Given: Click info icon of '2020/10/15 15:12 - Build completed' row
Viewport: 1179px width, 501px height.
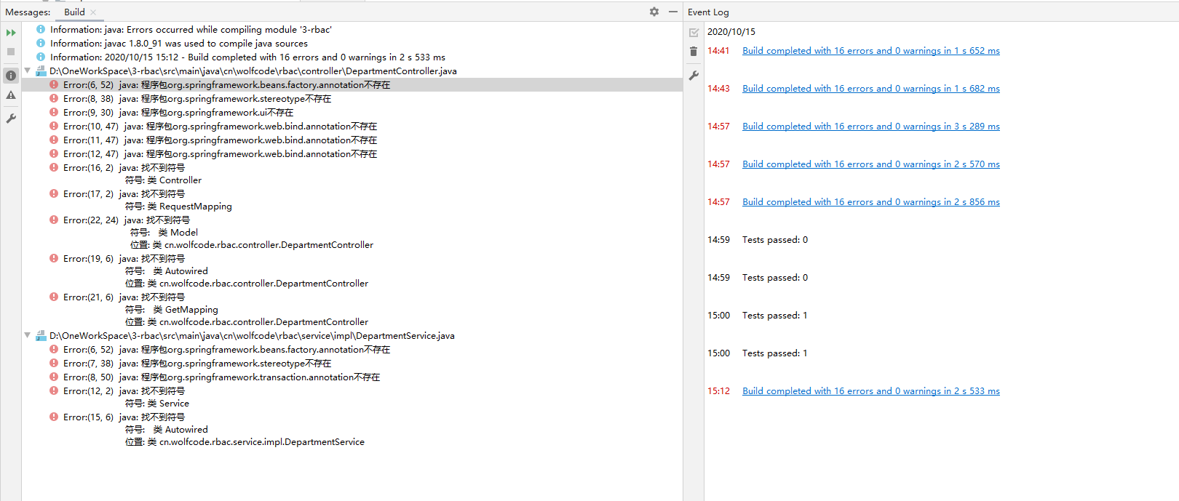Looking at the screenshot, I should (x=41, y=57).
